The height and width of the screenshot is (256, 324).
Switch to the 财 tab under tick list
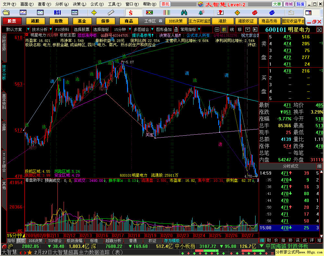coord(269,240)
